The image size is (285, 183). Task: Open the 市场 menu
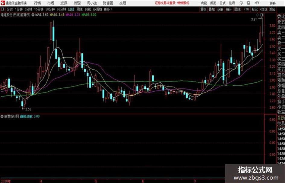pyautogui.click(x=51, y=3)
